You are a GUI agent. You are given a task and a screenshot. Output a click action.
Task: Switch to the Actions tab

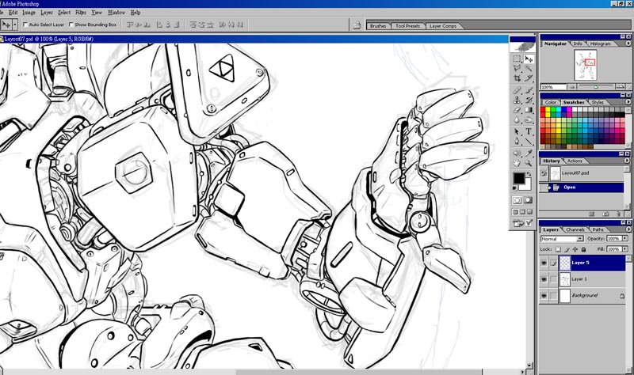pos(575,161)
